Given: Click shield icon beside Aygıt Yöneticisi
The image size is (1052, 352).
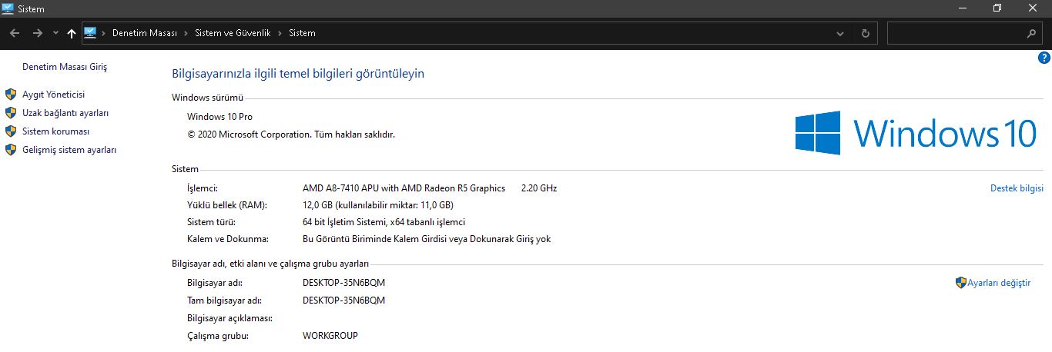Looking at the screenshot, I should tap(11, 95).
